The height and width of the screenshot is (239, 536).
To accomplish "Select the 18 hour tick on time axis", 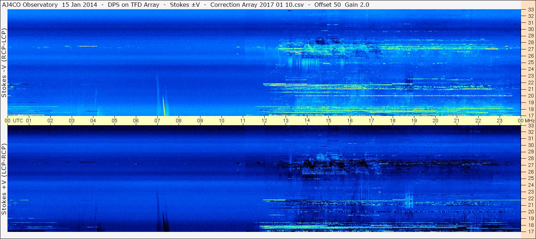I will (393, 121).
